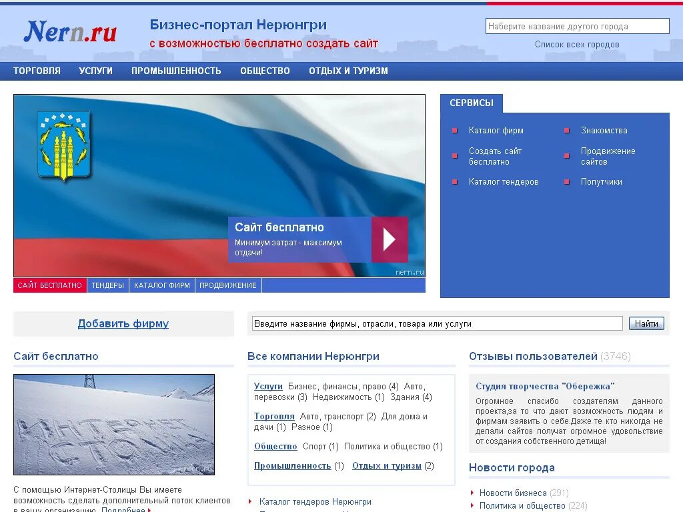
Task: Select the КАТАЛОГ ФИРМ banner tab
Action: point(162,285)
